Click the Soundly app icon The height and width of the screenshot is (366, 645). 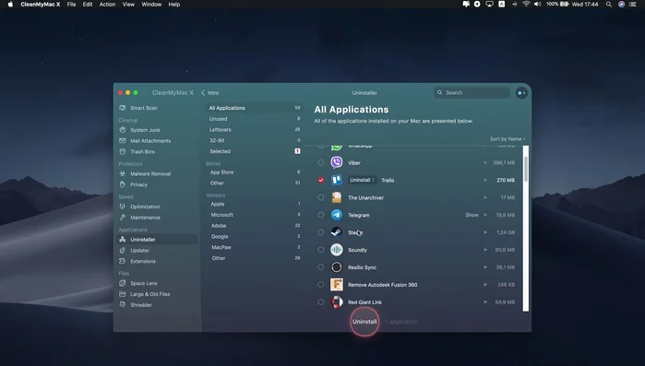pyautogui.click(x=337, y=250)
